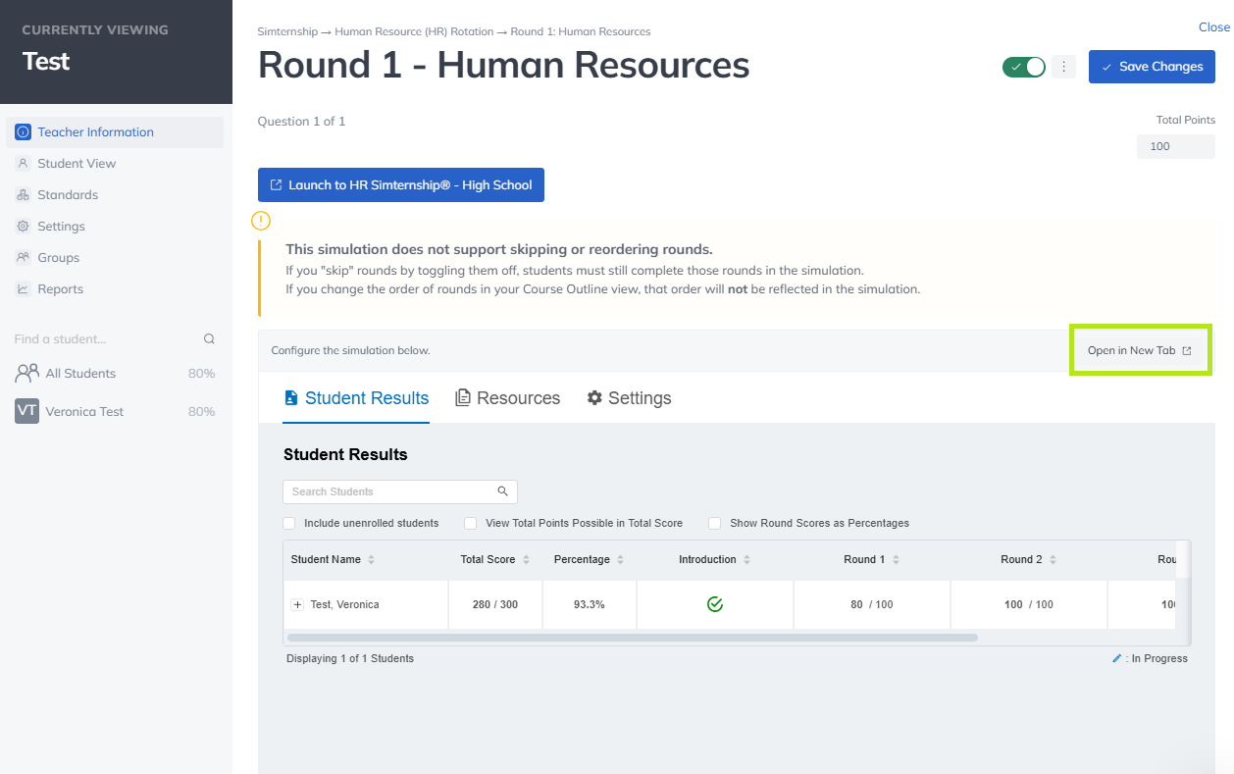
Task: Check View Total Points Possible in Total Score
Action: (471, 523)
